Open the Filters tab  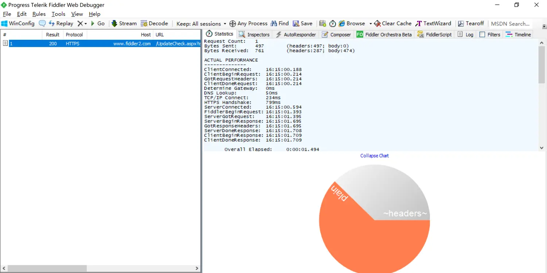pyautogui.click(x=490, y=34)
